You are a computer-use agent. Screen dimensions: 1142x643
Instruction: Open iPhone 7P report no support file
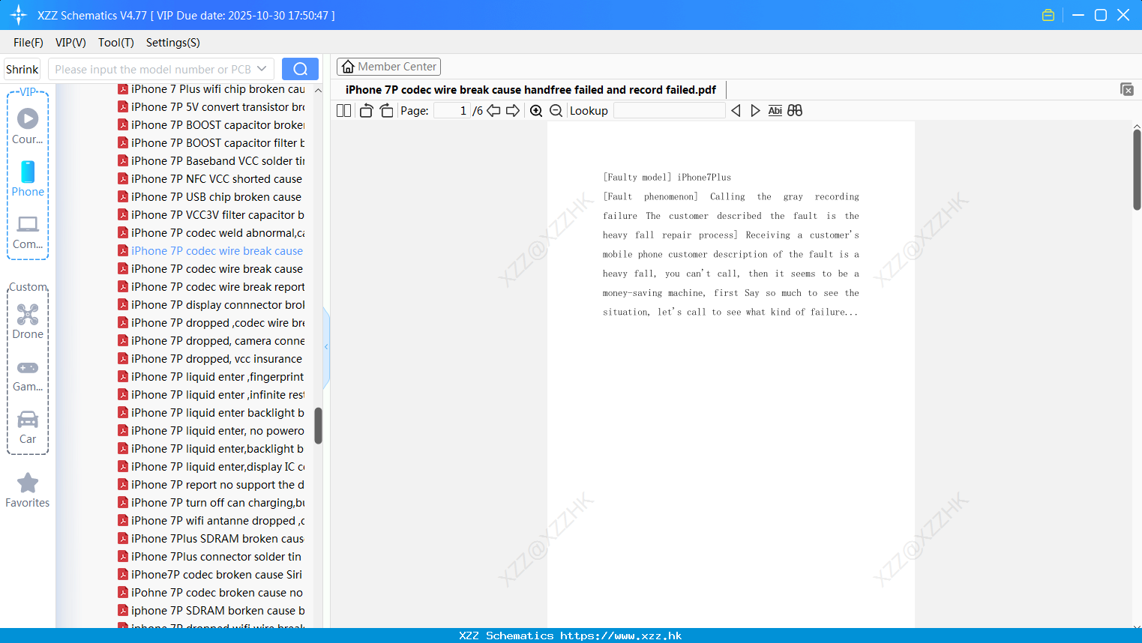[211, 485]
